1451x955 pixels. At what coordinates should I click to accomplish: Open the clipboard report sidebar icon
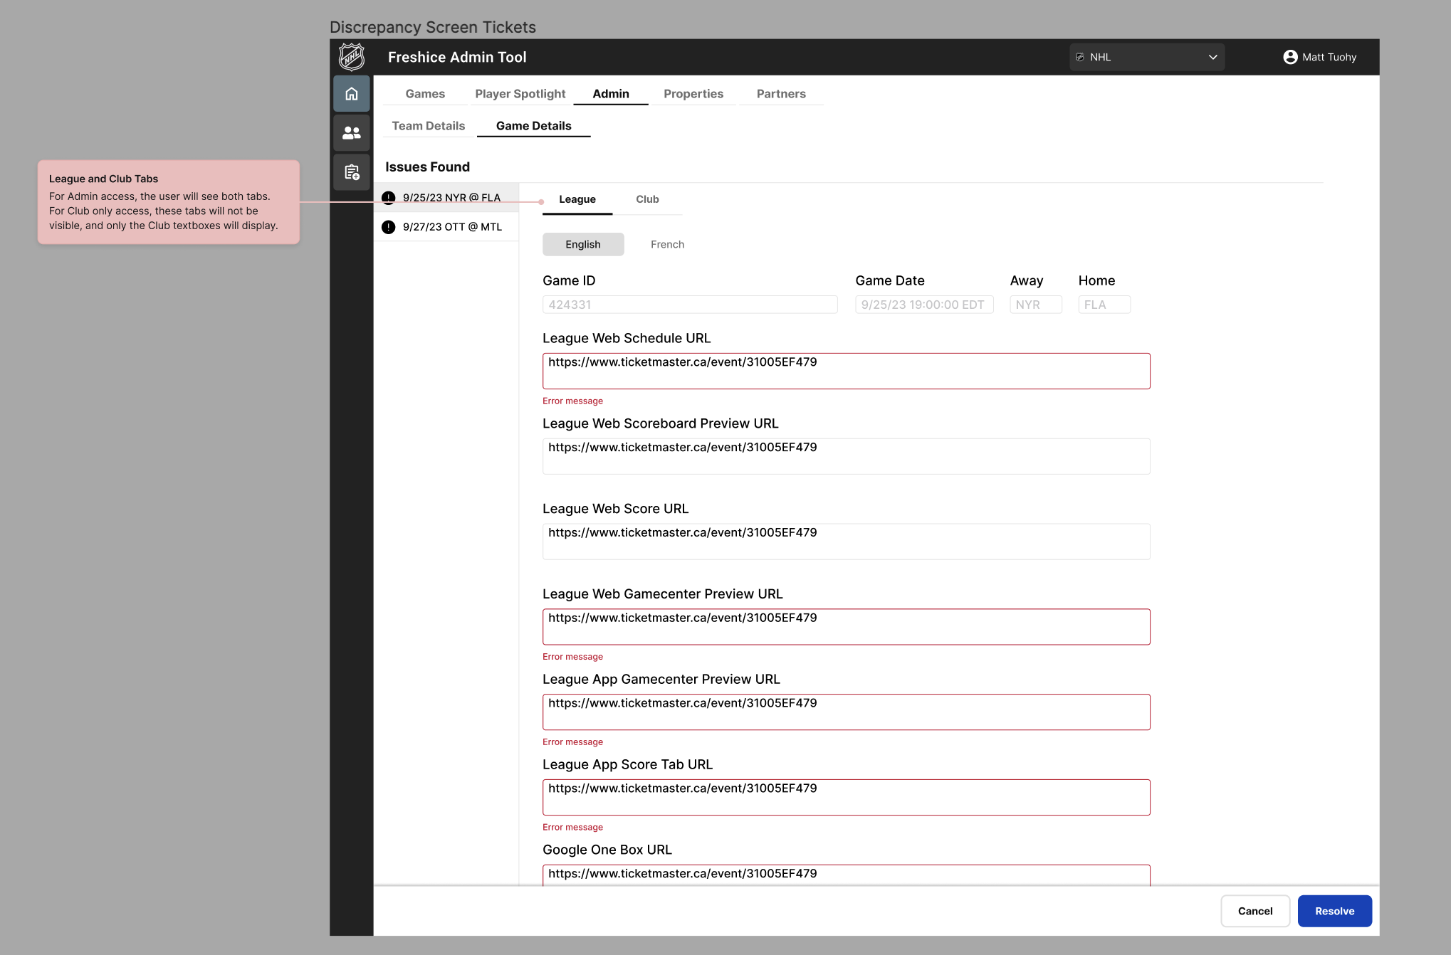coord(352,172)
